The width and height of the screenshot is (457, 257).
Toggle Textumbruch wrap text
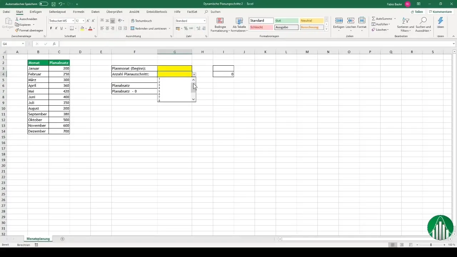[141, 21]
